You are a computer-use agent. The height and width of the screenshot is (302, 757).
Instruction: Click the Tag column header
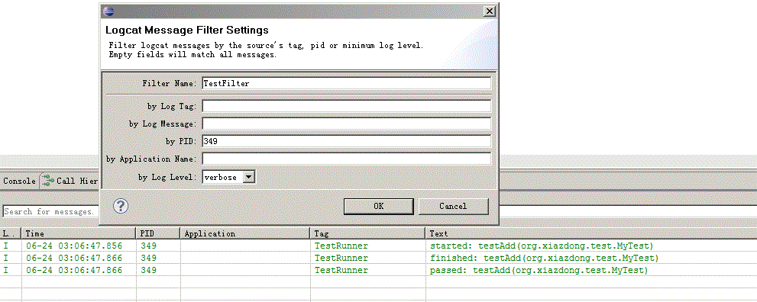(367, 233)
